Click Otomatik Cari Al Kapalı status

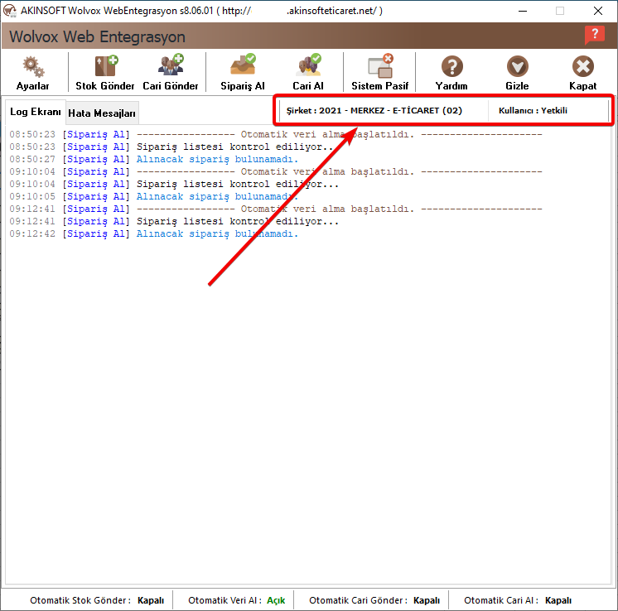click(518, 600)
